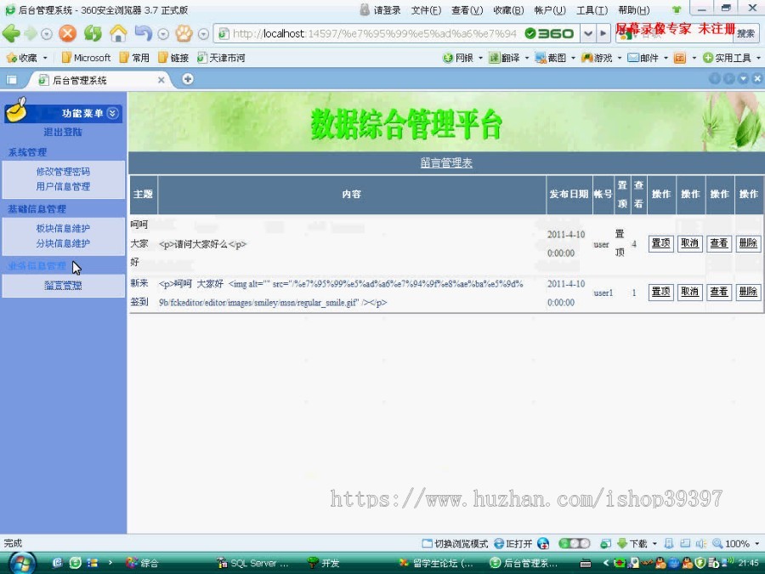Click the 邮件 mail tool
The image size is (765, 574).
(643, 58)
